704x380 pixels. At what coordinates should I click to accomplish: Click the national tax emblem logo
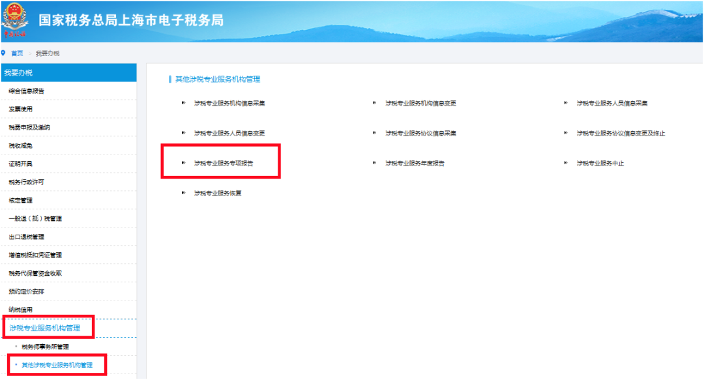[x=14, y=21]
